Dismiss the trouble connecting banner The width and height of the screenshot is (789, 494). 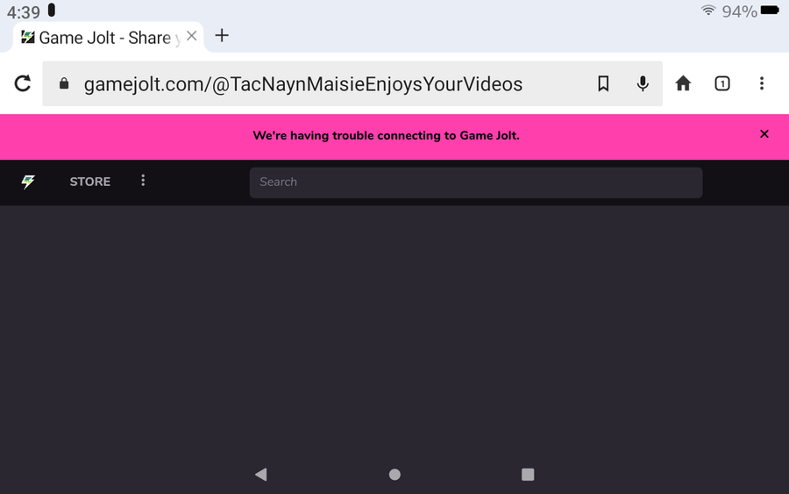[764, 134]
